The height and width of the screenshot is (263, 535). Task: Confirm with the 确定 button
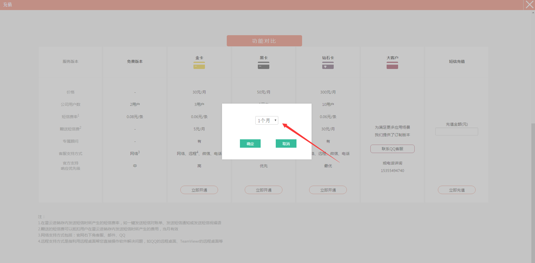point(250,144)
